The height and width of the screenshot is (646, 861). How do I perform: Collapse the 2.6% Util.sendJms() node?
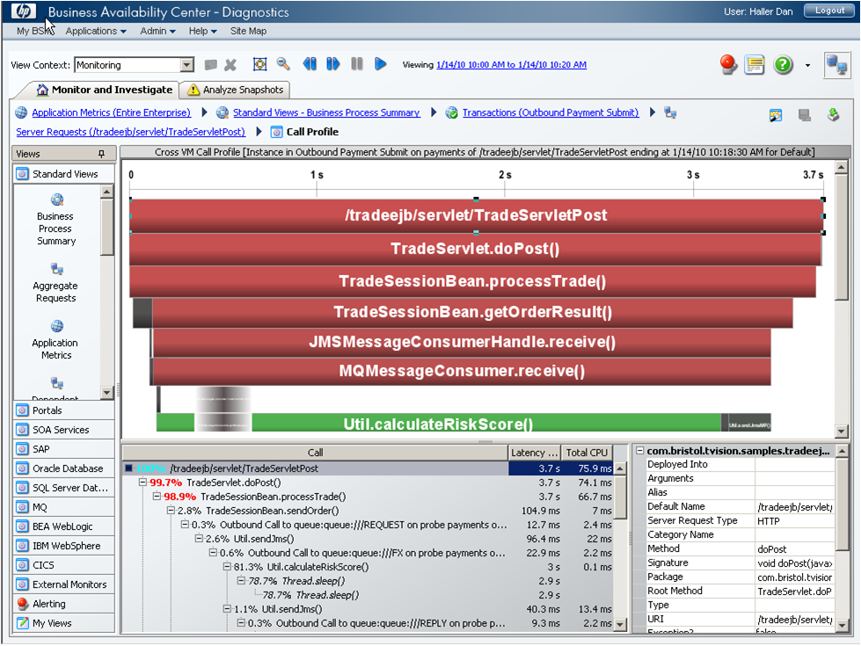(x=199, y=539)
